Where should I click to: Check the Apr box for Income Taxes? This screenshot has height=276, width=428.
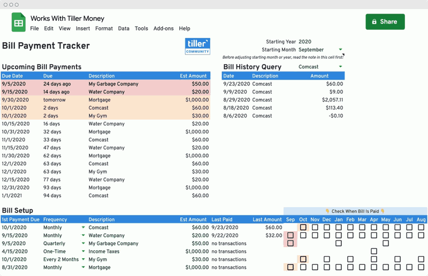[374, 251]
